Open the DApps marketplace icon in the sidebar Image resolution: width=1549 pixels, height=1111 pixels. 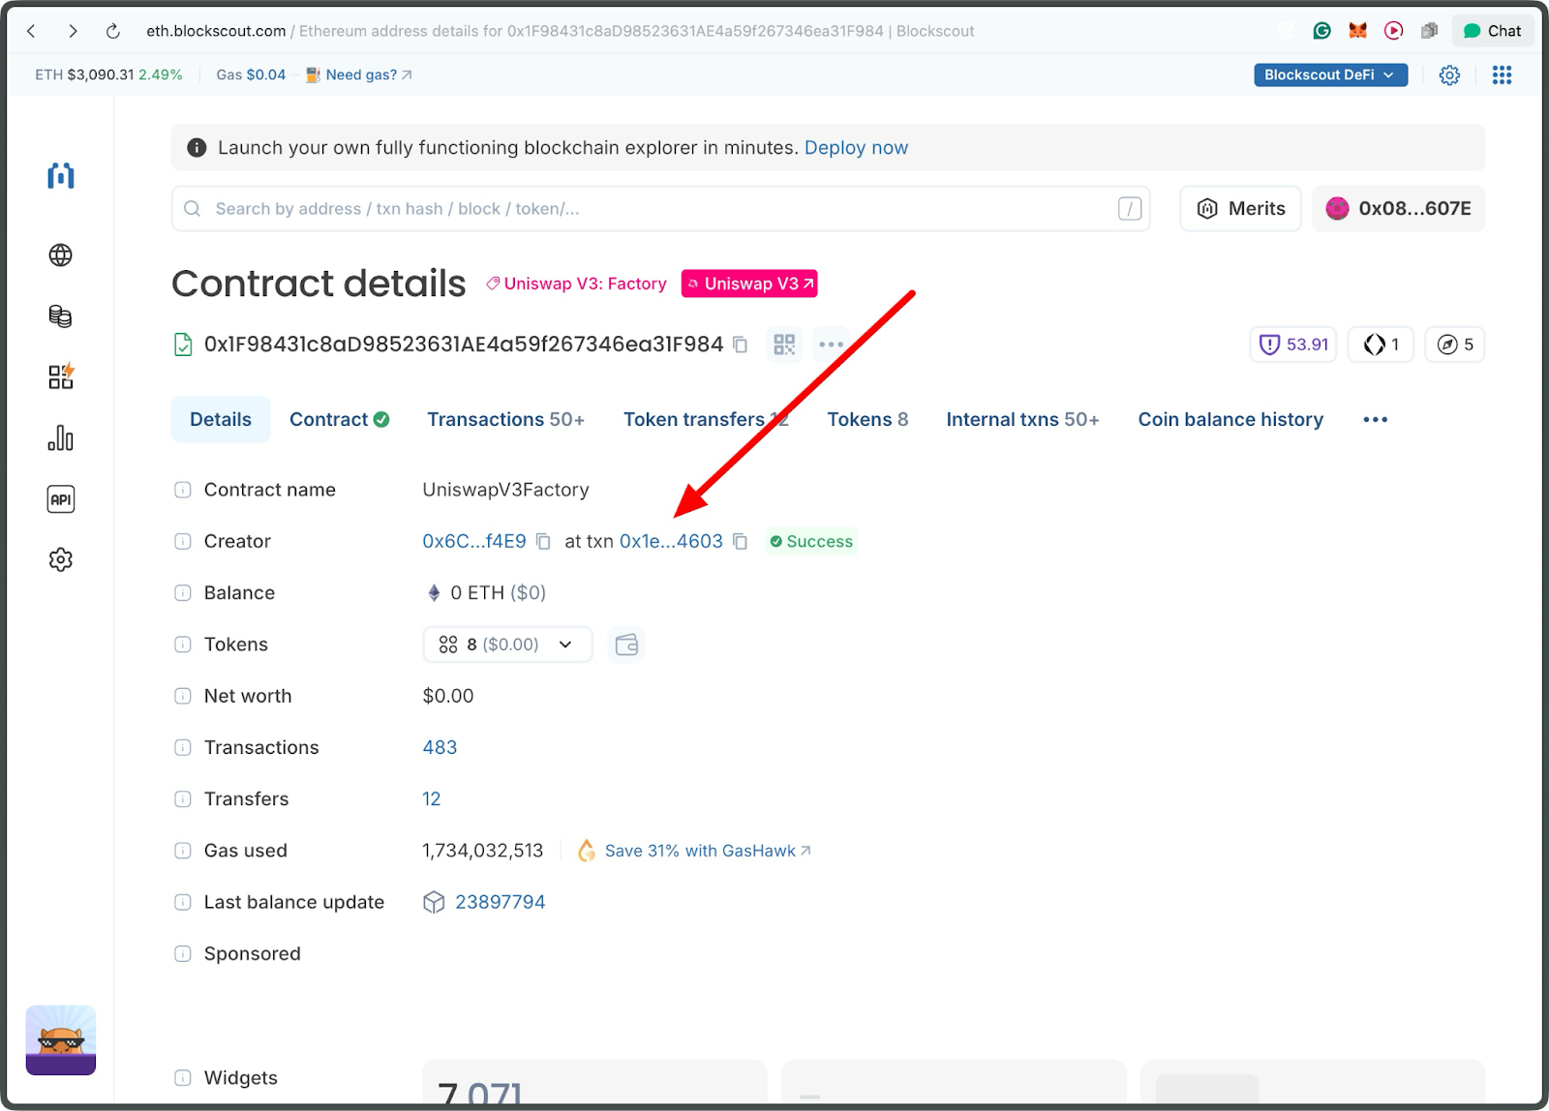tap(60, 376)
